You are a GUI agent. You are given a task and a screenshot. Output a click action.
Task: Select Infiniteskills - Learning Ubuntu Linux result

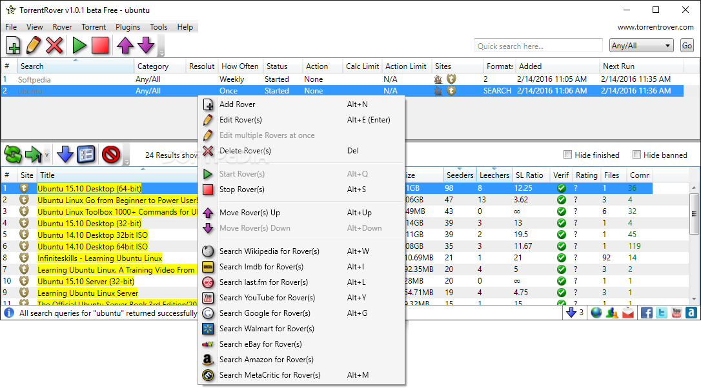click(x=99, y=258)
